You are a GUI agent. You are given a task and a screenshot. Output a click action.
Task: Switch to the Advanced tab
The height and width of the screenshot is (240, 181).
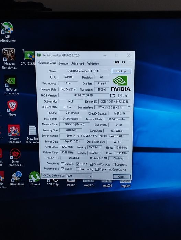click(78, 63)
